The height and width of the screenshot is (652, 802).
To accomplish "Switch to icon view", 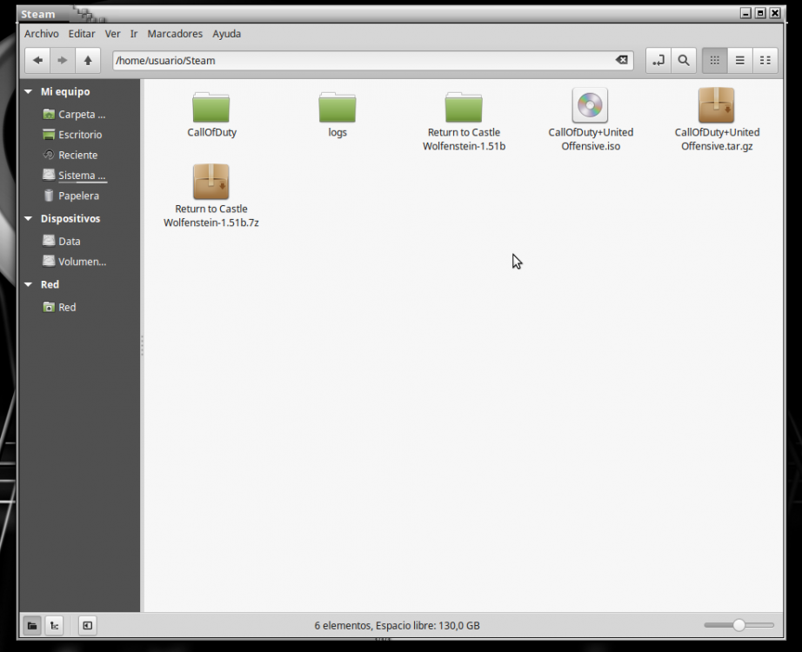I will click(714, 60).
